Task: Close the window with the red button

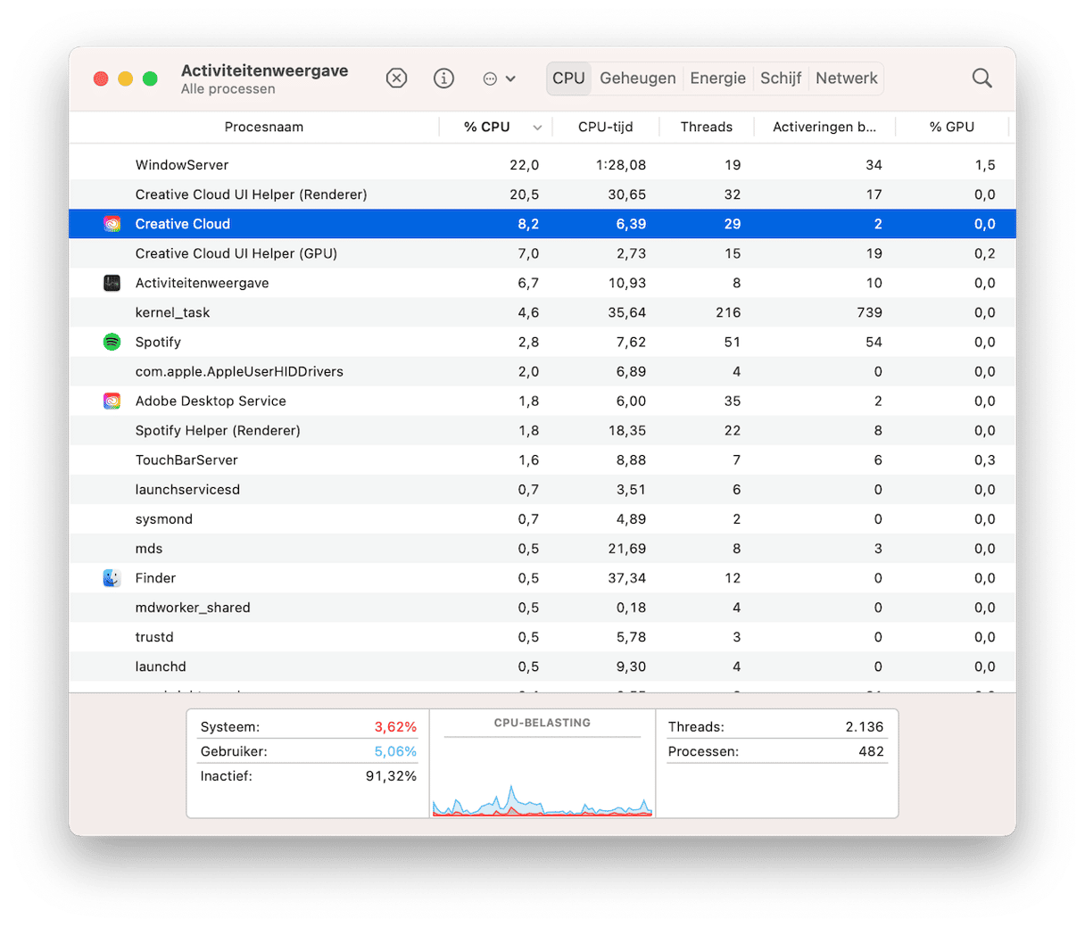Action: click(101, 79)
